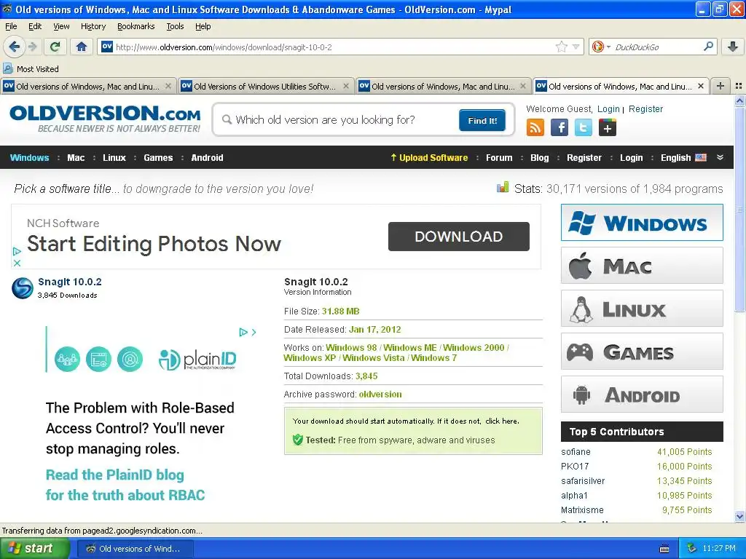Click the Find It! button
The image size is (746, 559).
pyautogui.click(x=482, y=120)
